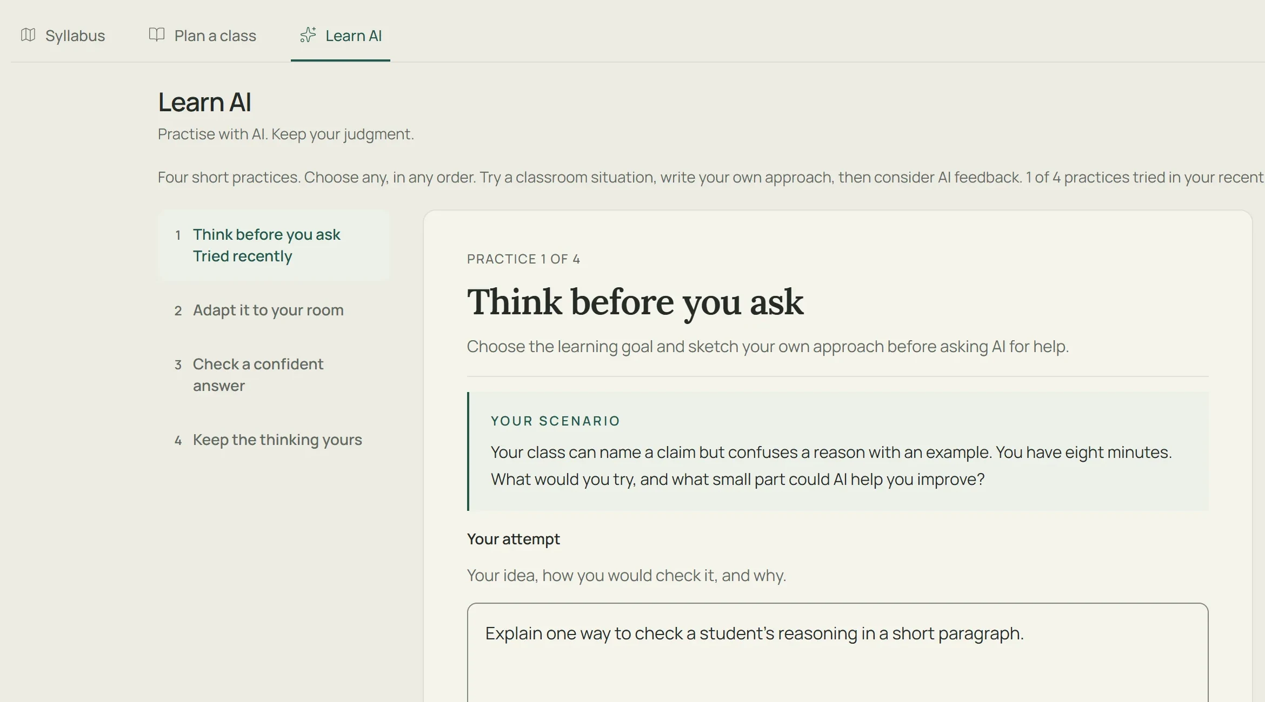Select practice 1 Think before you ask
The width and height of the screenshot is (1265, 702).
coord(274,245)
